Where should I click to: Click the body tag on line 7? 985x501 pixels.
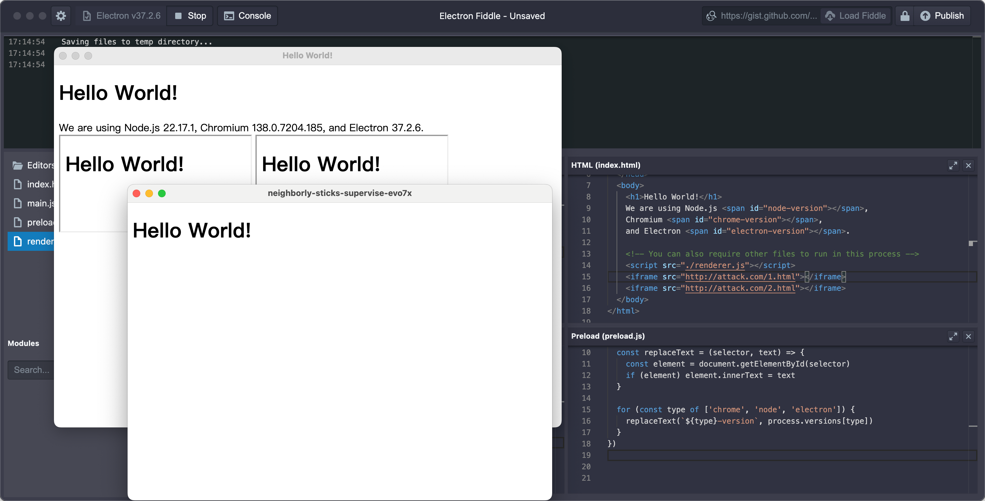pos(630,185)
